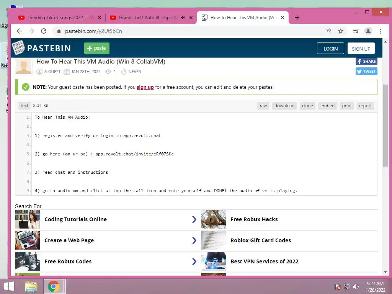Image resolution: width=392 pixels, height=294 pixels.
Task: Click the chevron beside Coding Tutorials Online
Action: point(194,219)
